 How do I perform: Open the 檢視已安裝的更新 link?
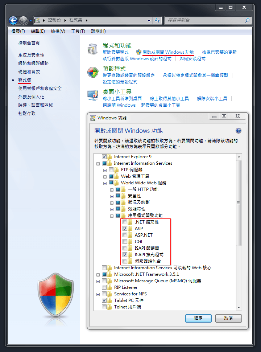pos(219,52)
